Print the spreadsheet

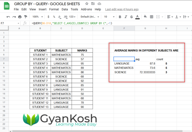click(x=20, y=17)
